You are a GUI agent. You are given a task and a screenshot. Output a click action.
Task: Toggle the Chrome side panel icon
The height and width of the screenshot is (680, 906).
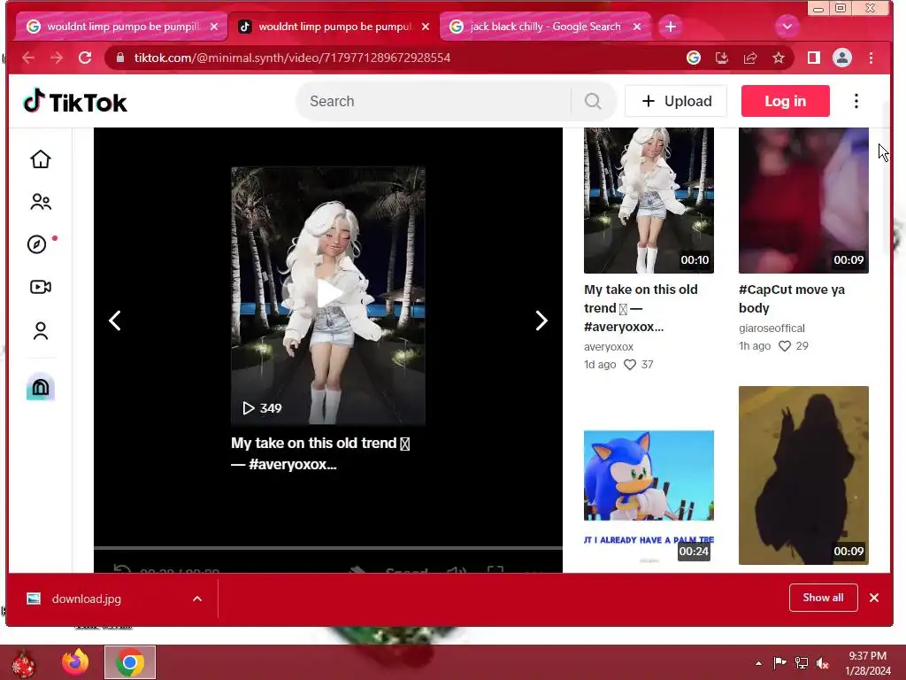click(x=814, y=58)
